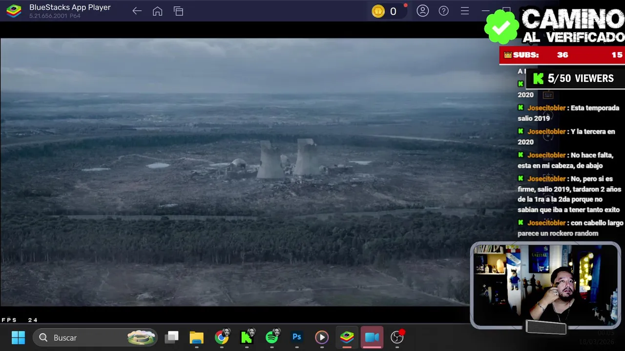Click chat message starting 'No hace falta'
This screenshot has width=625, height=351.
pos(565,160)
